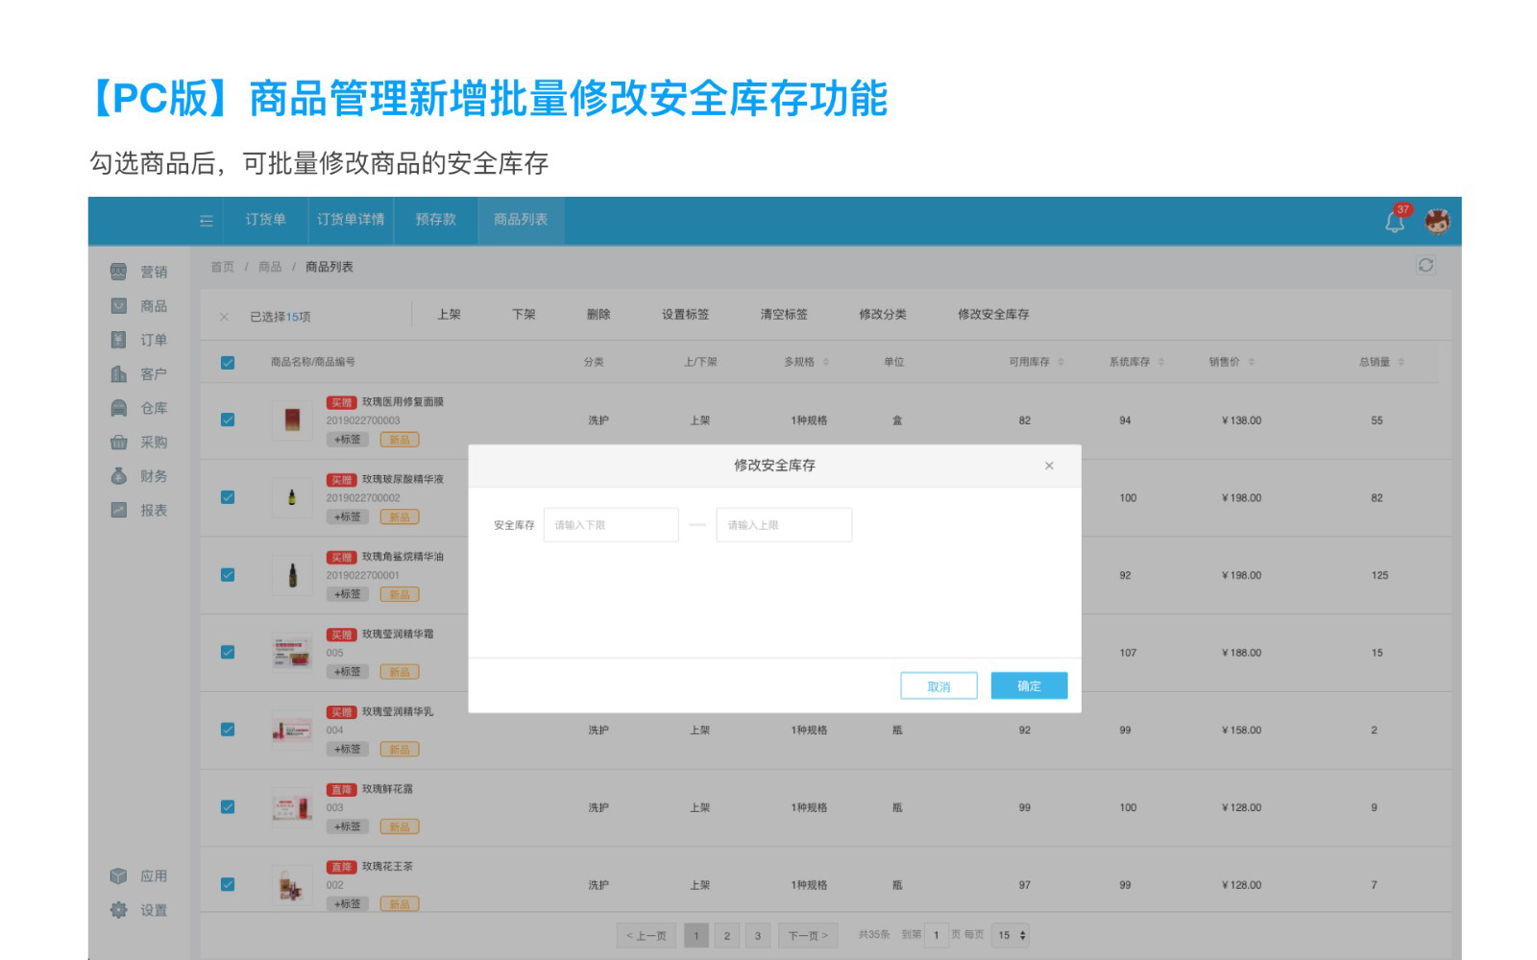
Task: Sort by 总销量 column arrows
Action: click(x=1401, y=362)
